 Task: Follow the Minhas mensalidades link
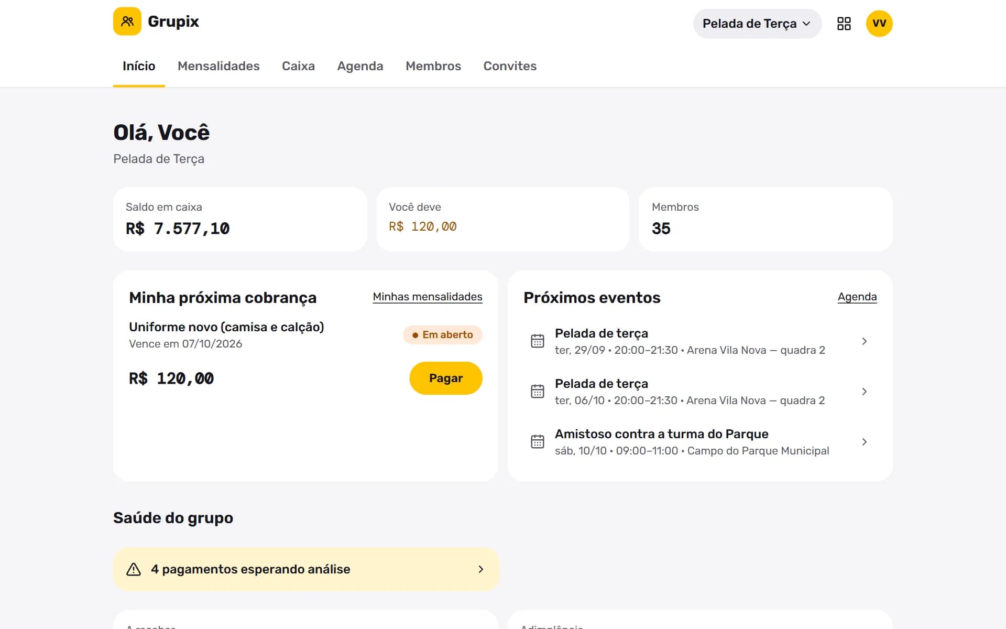pos(428,297)
